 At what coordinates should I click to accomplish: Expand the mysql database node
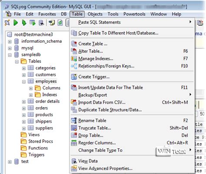10,48
